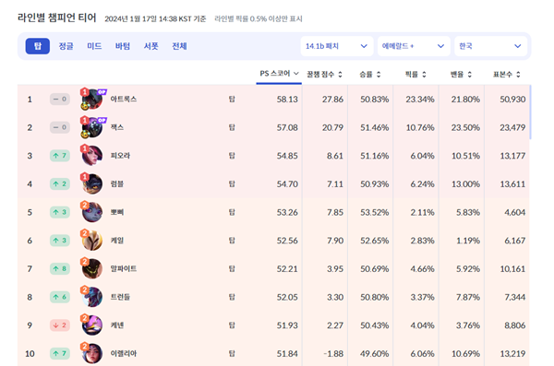Viewport: 554px width, 366px height.
Task: Sort by 승률 column
Action: [x=370, y=75]
